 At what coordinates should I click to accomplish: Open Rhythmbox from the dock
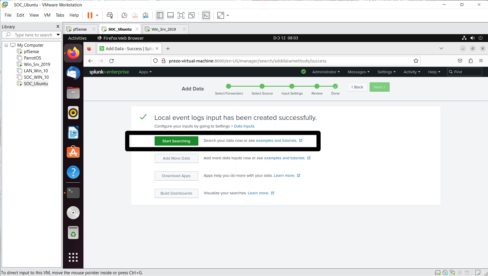point(73,113)
